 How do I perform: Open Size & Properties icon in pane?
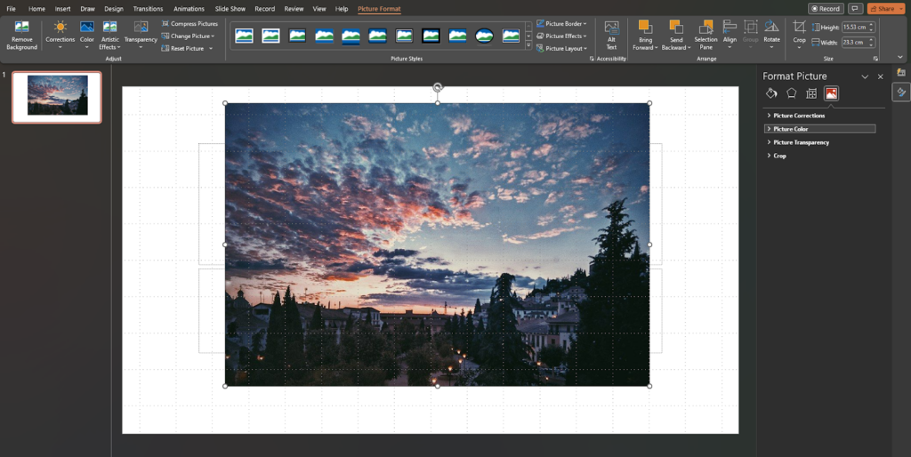tap(811, 93)
